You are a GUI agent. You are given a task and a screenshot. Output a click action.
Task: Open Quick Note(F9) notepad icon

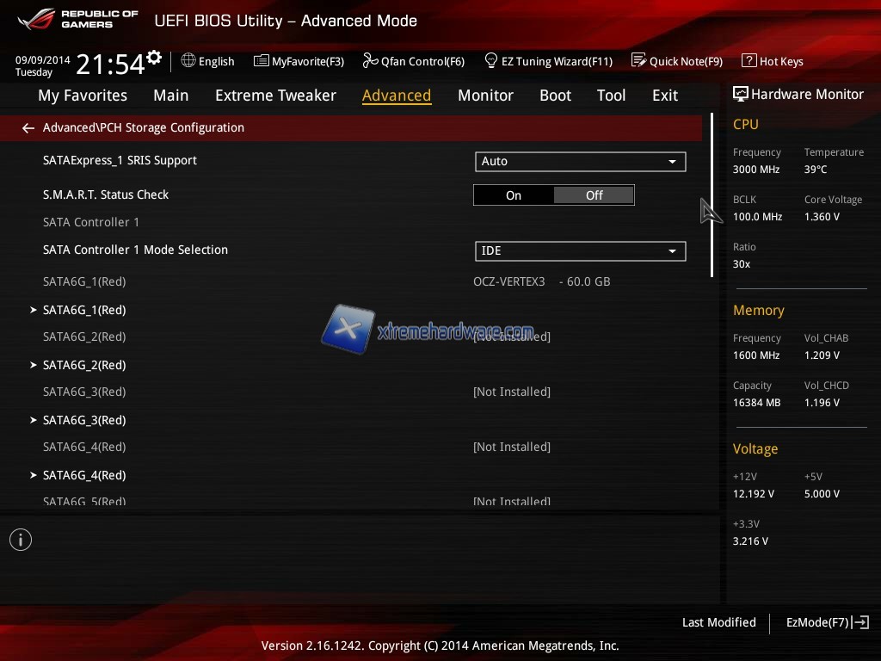[x=638, y=61]
